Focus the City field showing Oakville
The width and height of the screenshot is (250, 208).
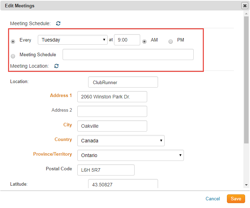pos(112,126)
